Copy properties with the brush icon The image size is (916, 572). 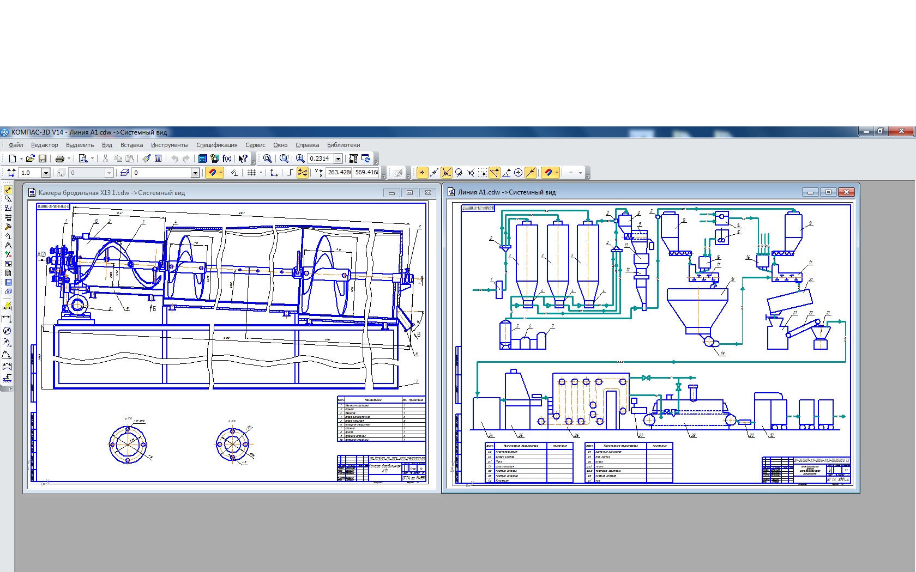tap(146, 159)
